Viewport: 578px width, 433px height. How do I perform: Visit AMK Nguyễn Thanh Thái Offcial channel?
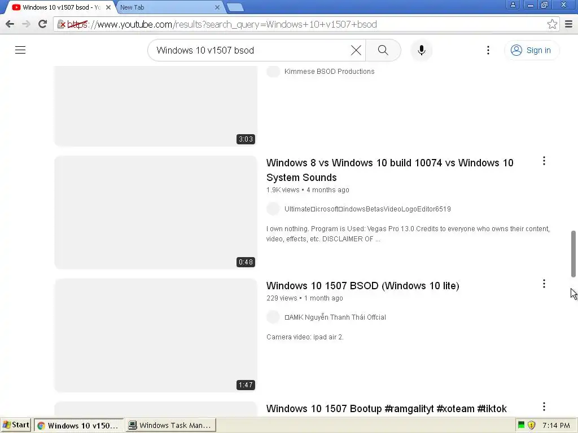coord(335,317)
